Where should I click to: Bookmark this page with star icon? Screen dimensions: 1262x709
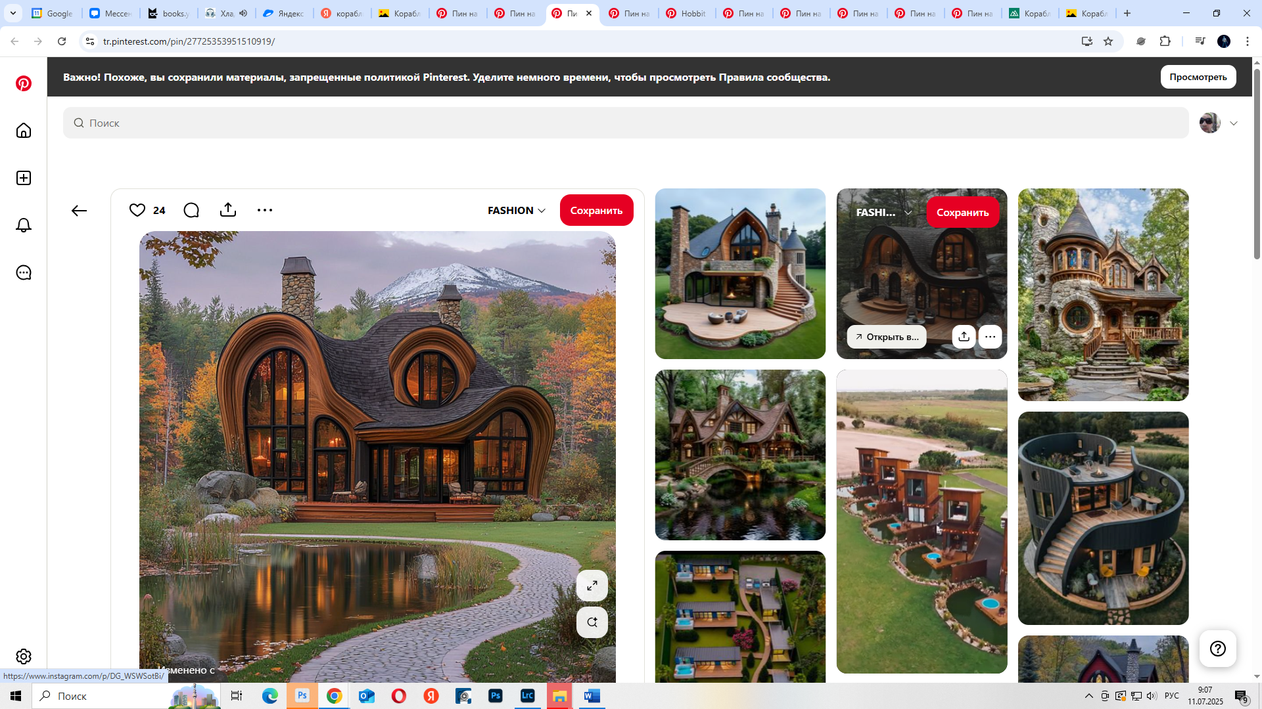point(1108,41)
